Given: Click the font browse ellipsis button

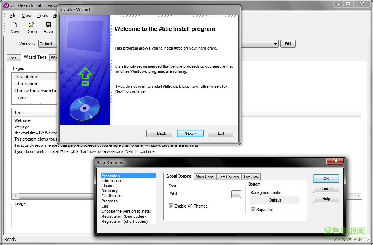Looking at the screenshot, I should (x=236, y=195).
